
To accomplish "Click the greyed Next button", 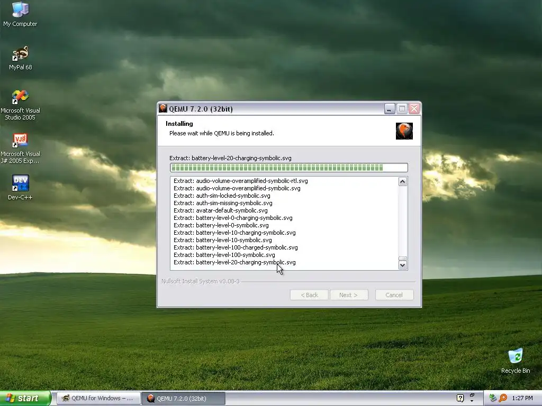I will point(348,295).
